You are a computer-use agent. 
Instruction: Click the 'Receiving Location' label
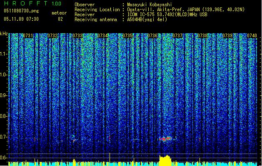(97, 10)
